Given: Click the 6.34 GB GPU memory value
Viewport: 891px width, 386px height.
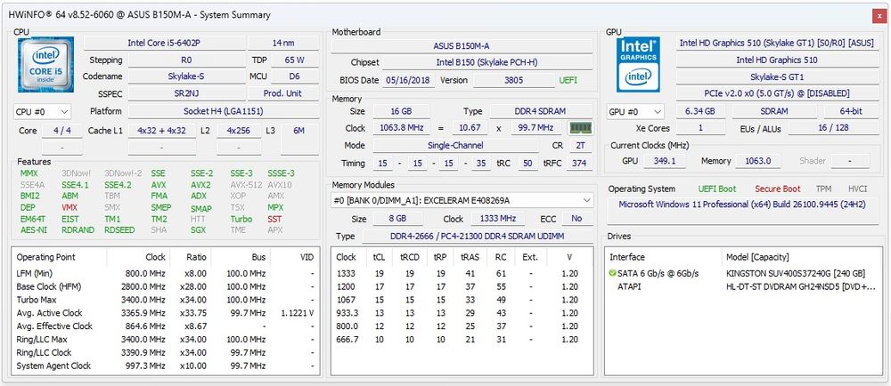Looking at the screenshot, I should tap(699, 112).
